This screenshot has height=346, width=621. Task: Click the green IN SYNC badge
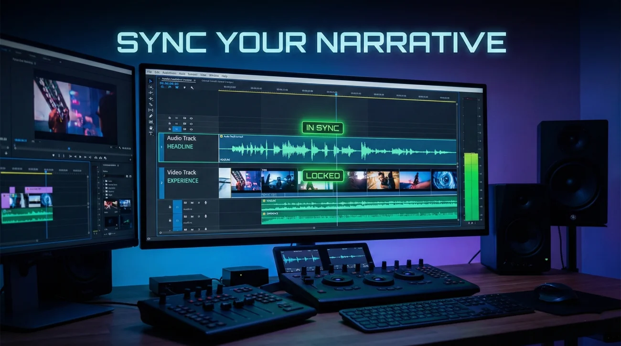(322, 128)
